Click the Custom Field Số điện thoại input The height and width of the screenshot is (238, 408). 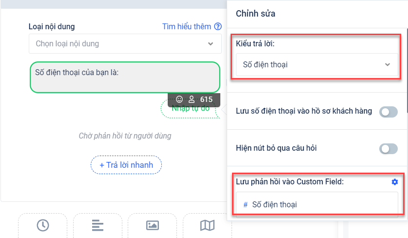[x=316, y=204]
